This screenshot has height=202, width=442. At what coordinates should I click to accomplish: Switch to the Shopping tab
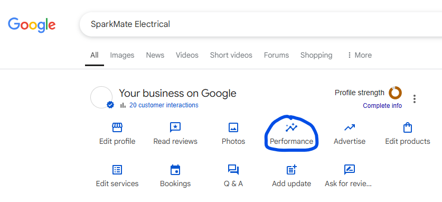(316, 55)
